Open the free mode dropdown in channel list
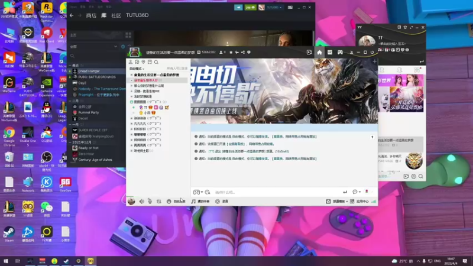 137,69
